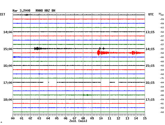The width and height of the screenshot is (165, 125).
Task: Click minute '05' on the time axis
Action: pyautogui.click(x=57, y=118)
